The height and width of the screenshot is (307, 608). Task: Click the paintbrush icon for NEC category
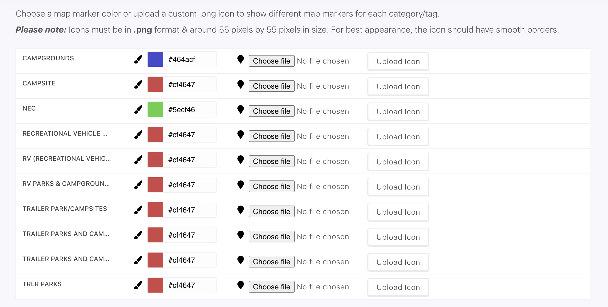pos(138,109)
